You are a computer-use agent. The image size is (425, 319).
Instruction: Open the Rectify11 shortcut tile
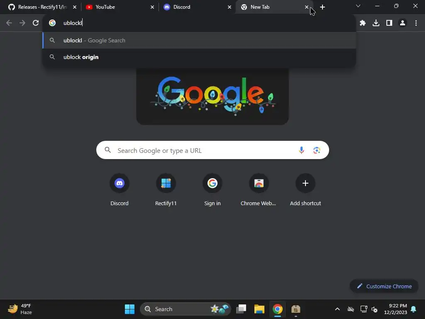pos(166,190)
